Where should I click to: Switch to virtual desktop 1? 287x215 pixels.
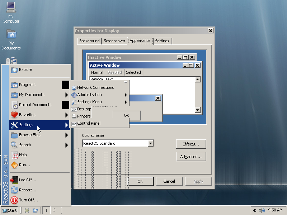pos(46,210)
